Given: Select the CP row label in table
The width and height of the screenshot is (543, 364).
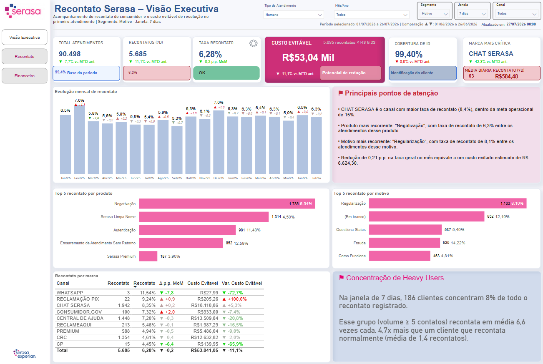Looking at the screenshot, I should (60, 344).
